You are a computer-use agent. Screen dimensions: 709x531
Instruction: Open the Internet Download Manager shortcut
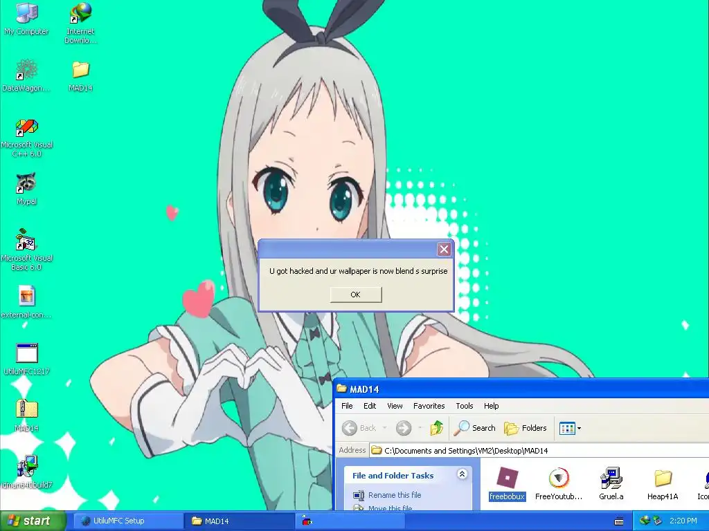[80, 22]
